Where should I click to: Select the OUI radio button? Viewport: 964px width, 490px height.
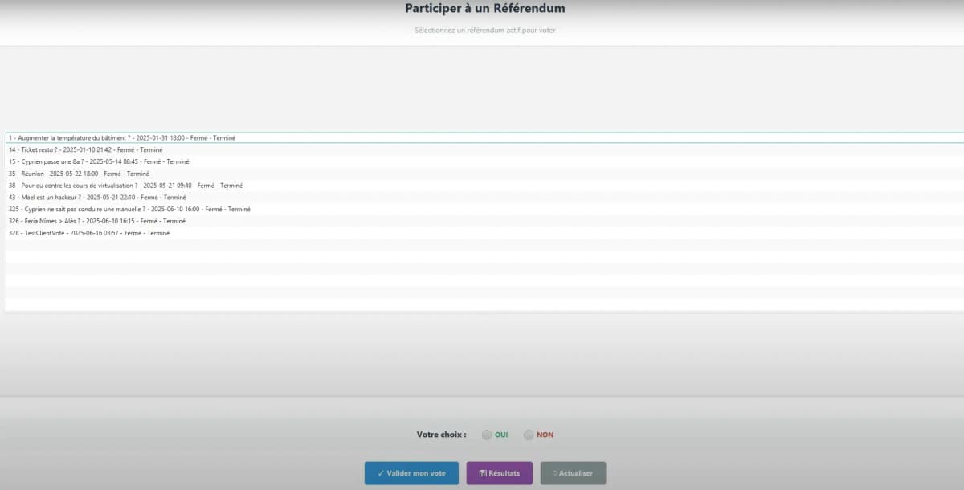[x=486, y=434]
